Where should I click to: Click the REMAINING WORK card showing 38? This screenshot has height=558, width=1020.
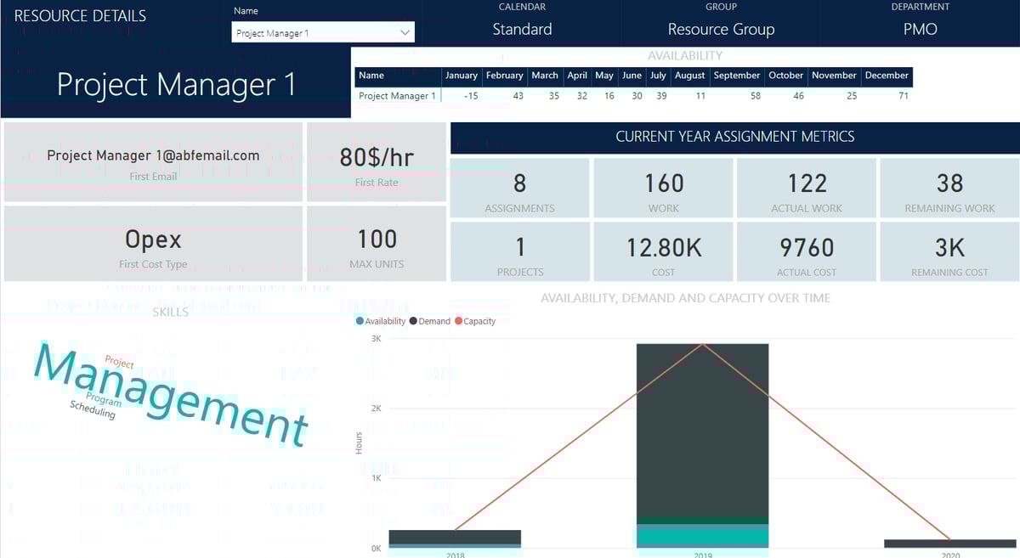coord(949,187)
